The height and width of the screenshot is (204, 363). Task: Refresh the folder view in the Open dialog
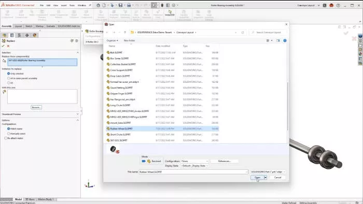[243, 32]
